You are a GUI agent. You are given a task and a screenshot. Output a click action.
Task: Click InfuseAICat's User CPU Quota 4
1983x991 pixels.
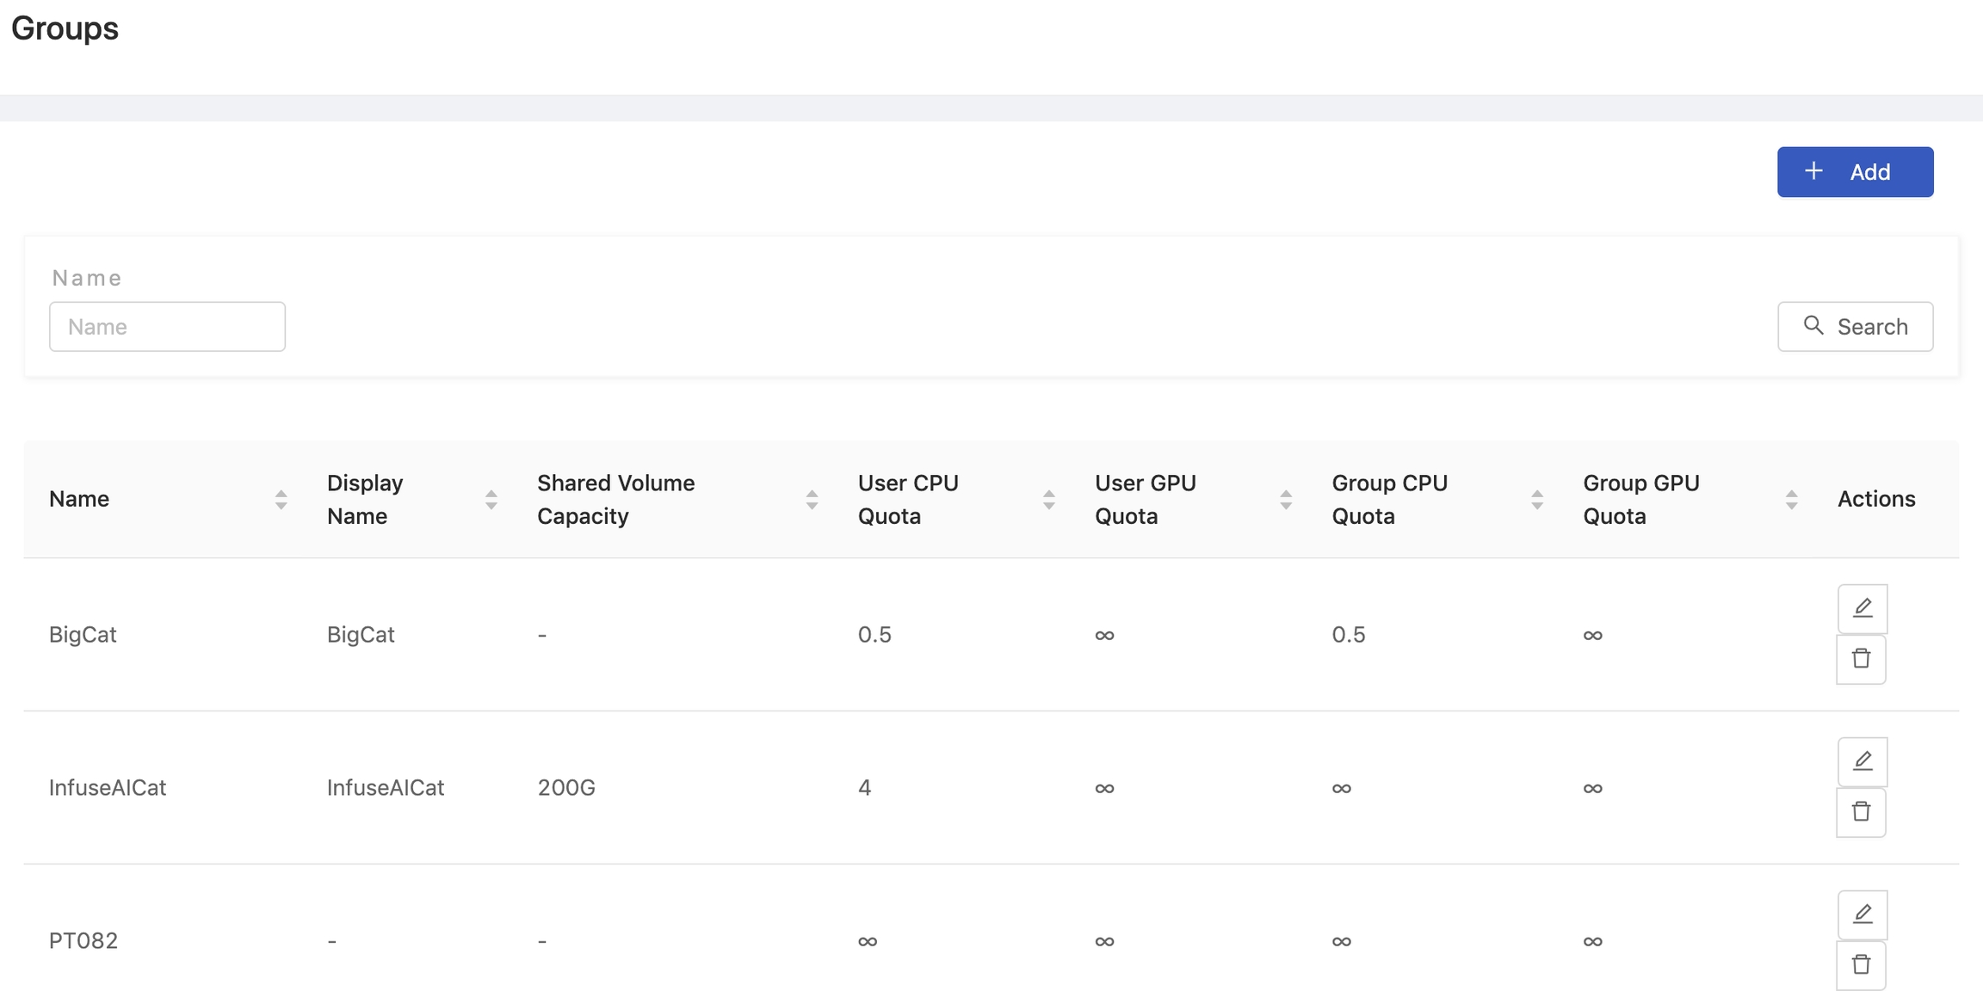click(865, 788)
